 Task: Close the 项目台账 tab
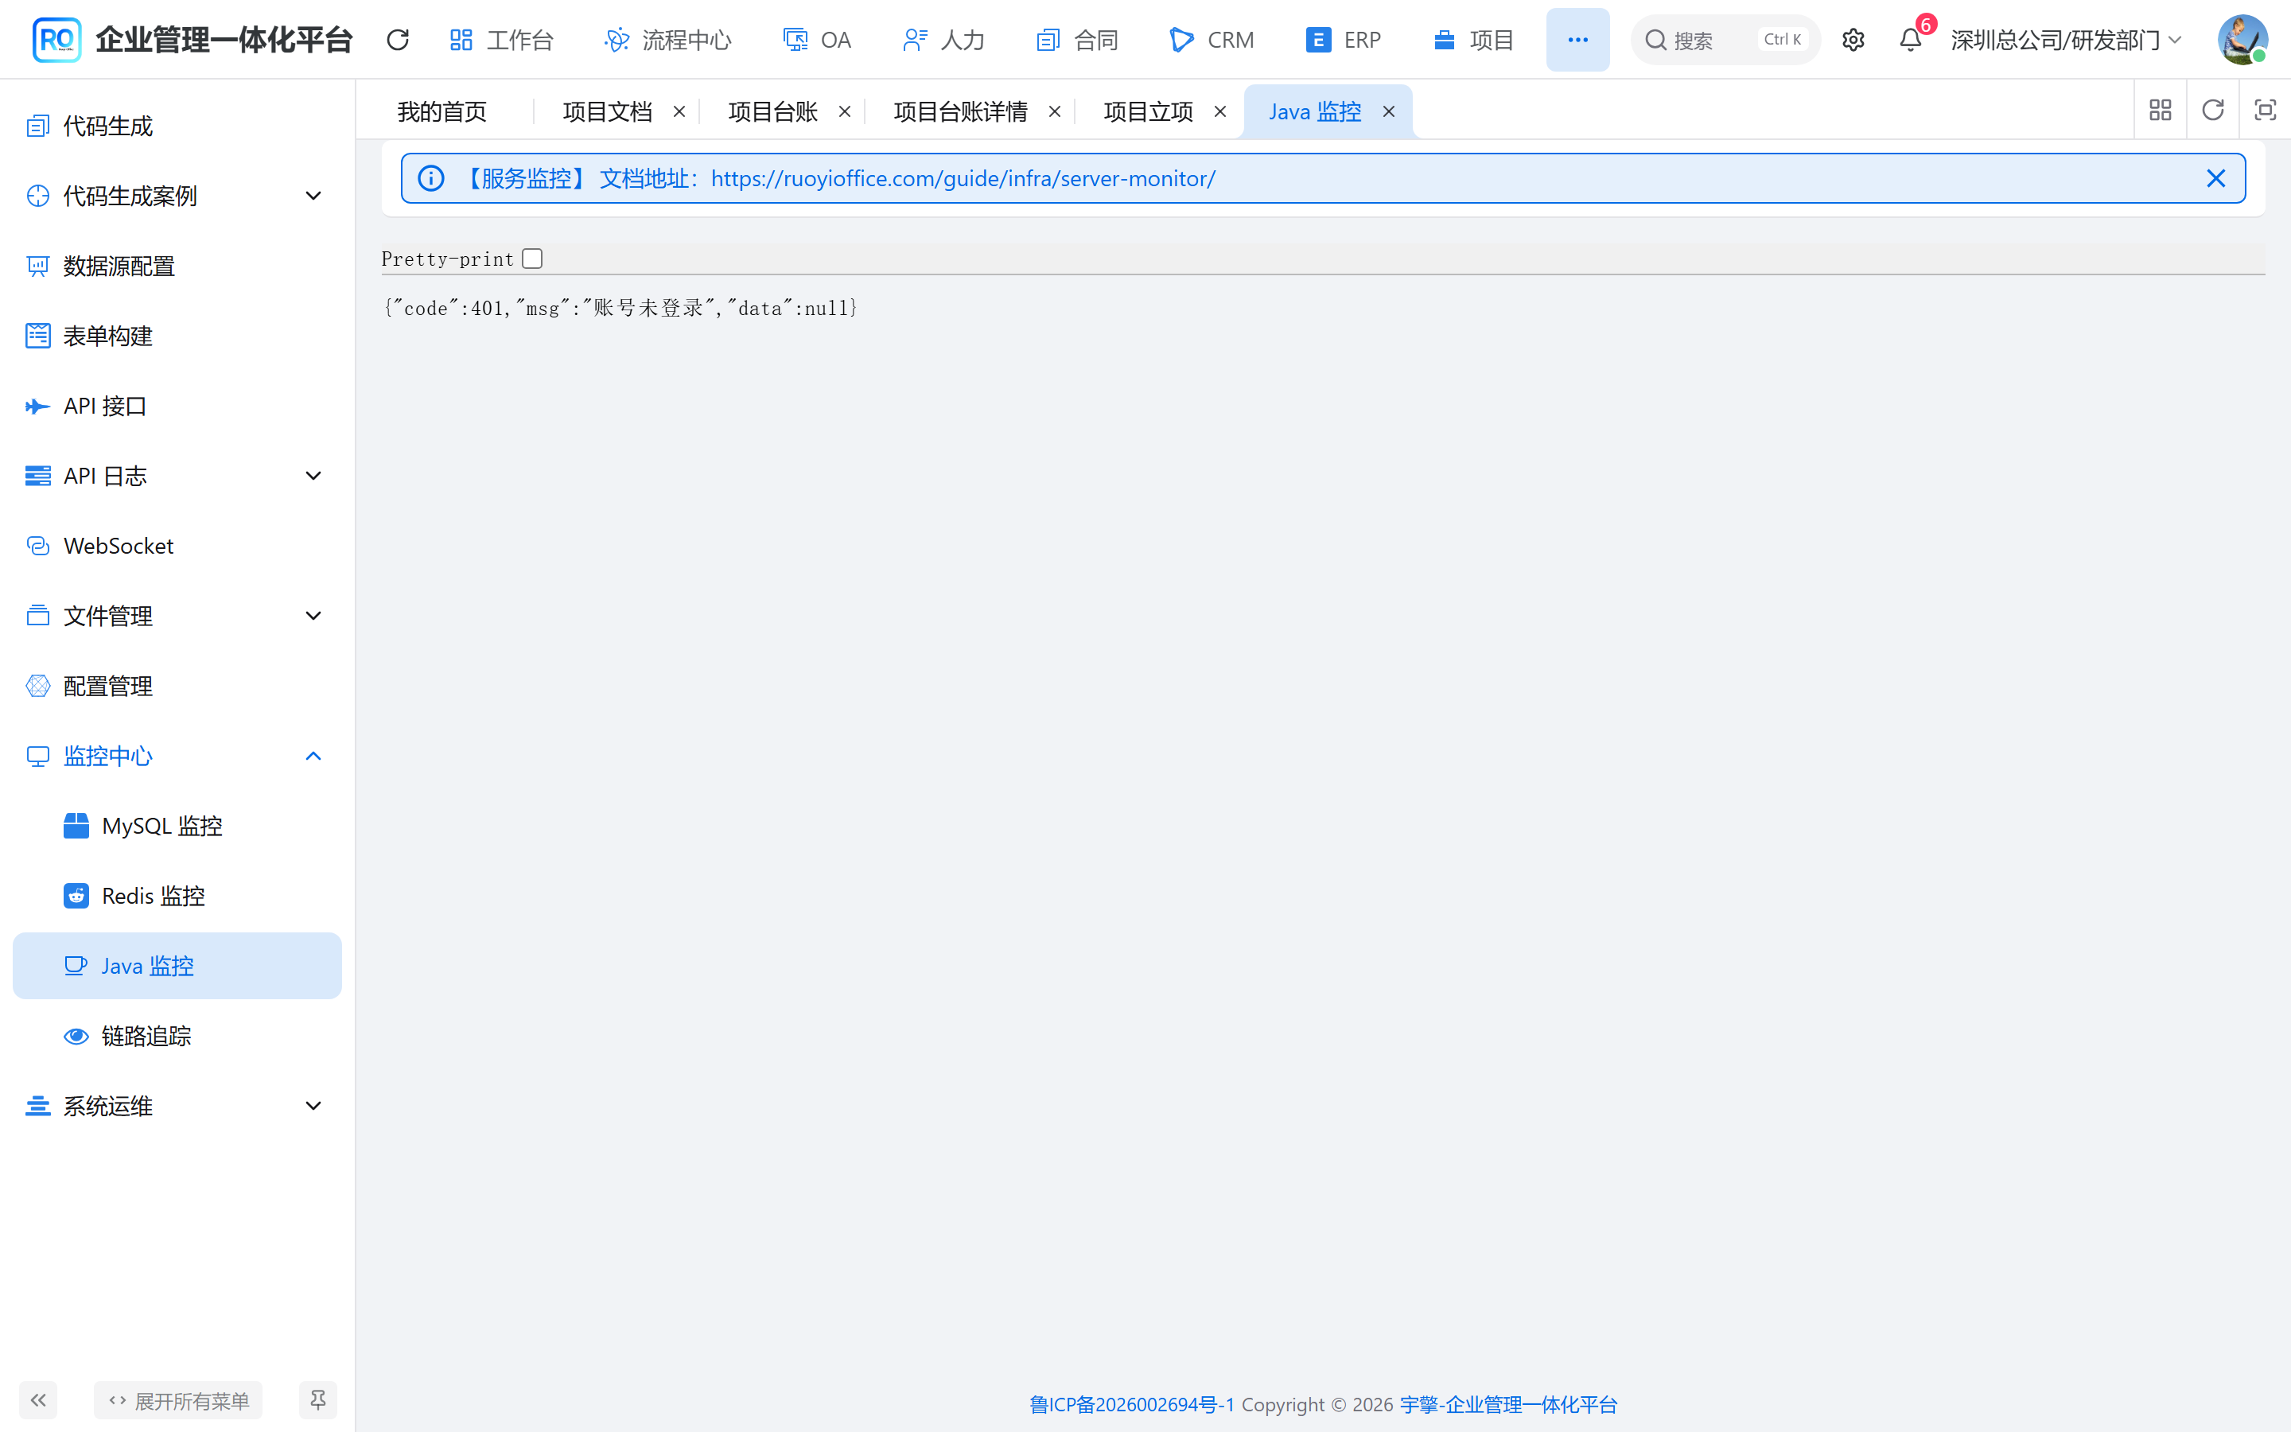pos(845,111)
